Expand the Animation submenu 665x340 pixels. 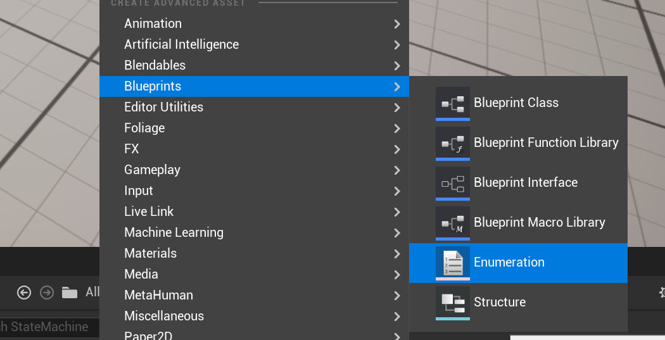coord(397,24)
